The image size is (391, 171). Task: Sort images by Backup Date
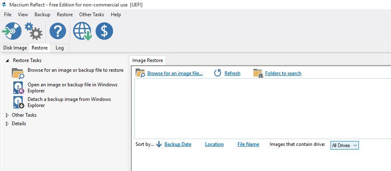pyautogui.click(x=178, y=144)
